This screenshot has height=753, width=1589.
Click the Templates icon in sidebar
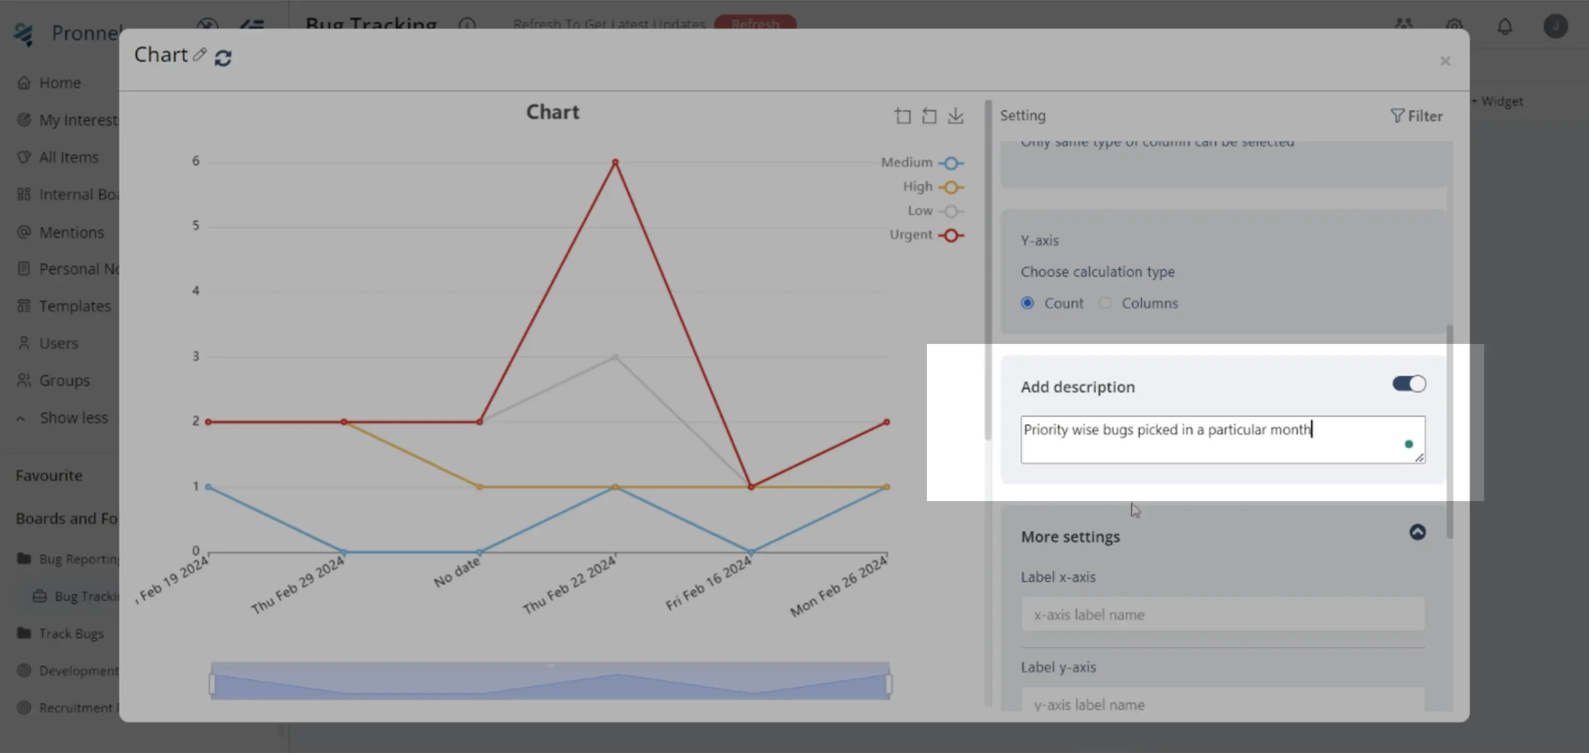(x=23, y=306)
